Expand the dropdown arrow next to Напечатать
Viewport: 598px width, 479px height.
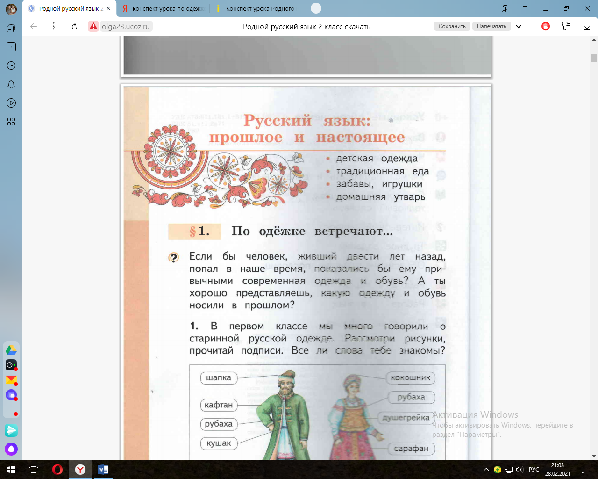pyautogui.click(x=519, y=27)
